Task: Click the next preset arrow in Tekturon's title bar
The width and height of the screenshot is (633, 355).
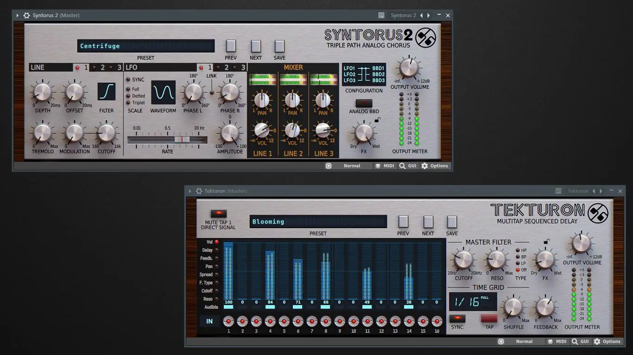Action: click(x=601, y=190)
